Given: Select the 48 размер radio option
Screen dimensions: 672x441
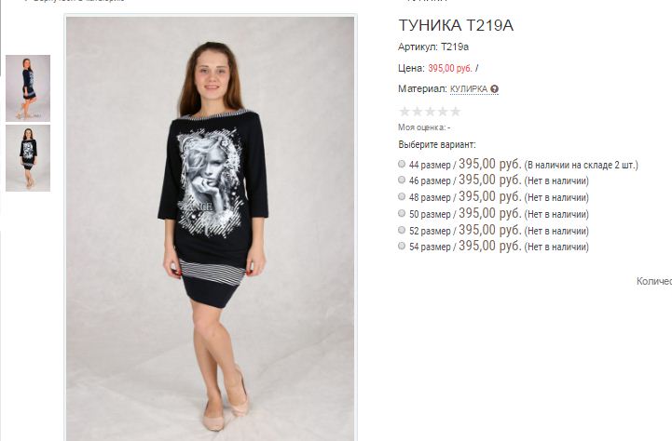Looking at the screenshot, I should tap(402, 196).
